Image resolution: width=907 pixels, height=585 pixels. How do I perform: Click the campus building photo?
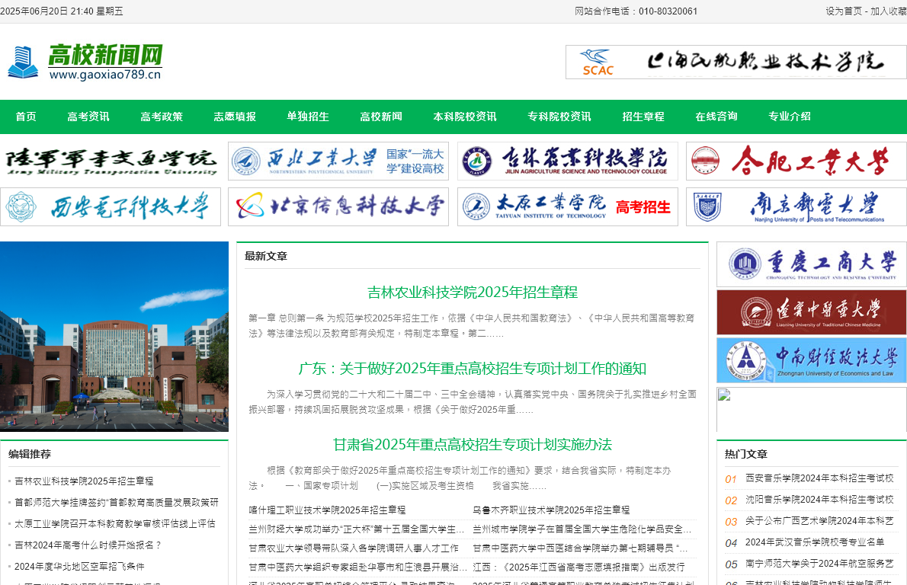pyautogui.click(x=114, y=337)
